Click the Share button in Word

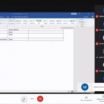[86, 17]
